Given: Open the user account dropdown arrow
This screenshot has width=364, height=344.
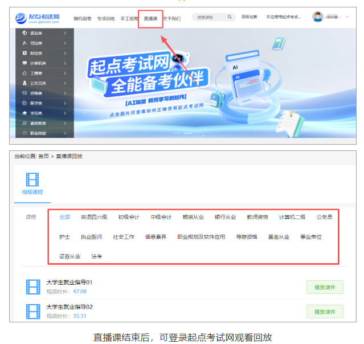Looking at the screenshot, I should [347, 17].
